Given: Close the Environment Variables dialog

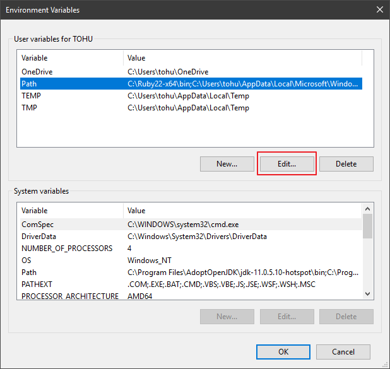Looking at the screenshot, I should (379, 9).
